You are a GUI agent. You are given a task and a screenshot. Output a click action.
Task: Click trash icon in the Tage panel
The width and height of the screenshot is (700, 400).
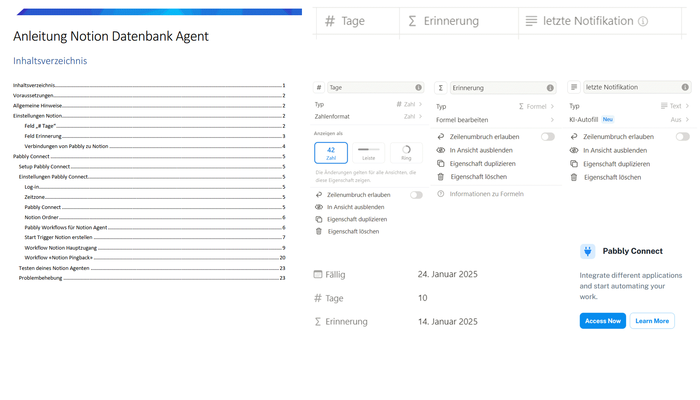coord(319,231)
